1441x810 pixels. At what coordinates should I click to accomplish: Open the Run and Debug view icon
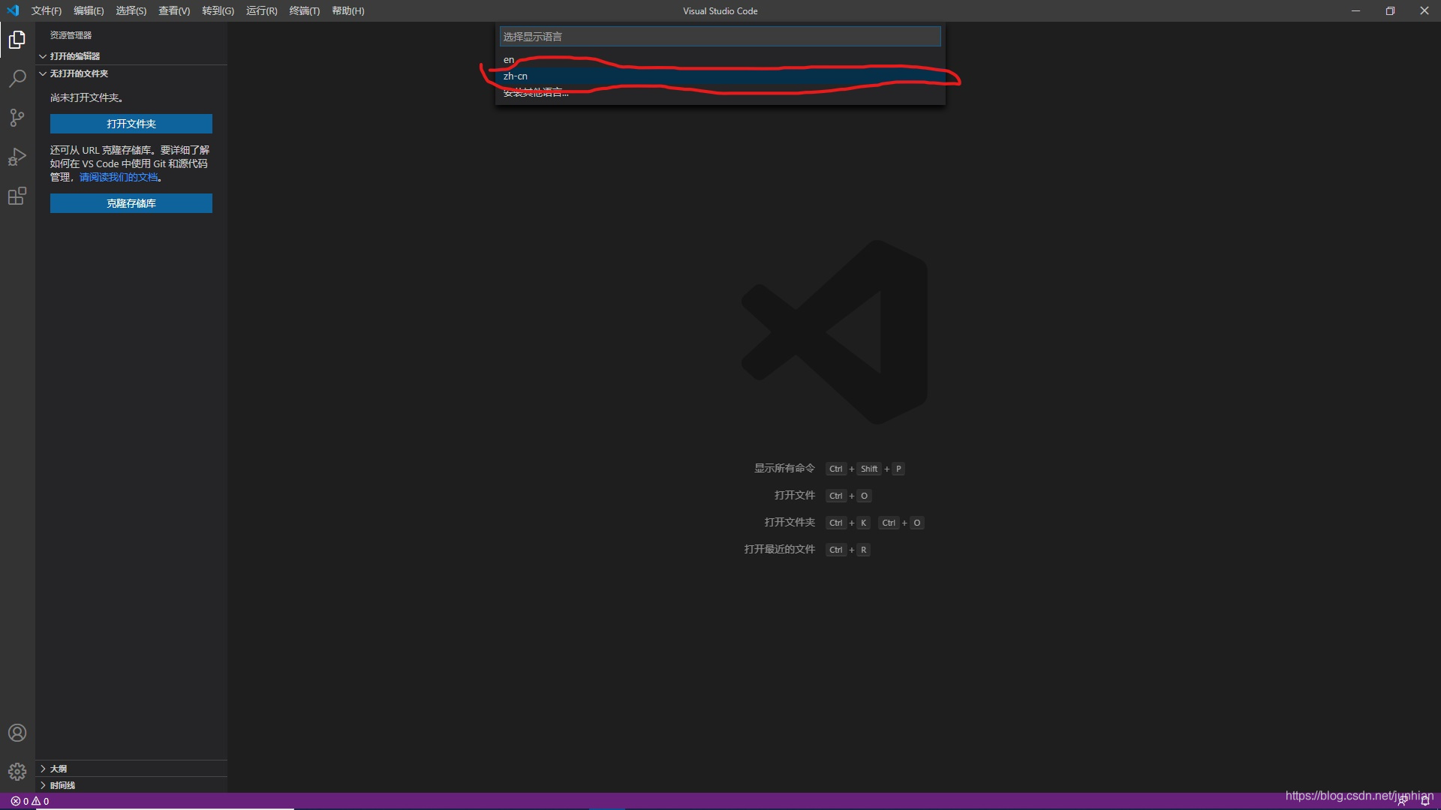(x=17, y=157)
